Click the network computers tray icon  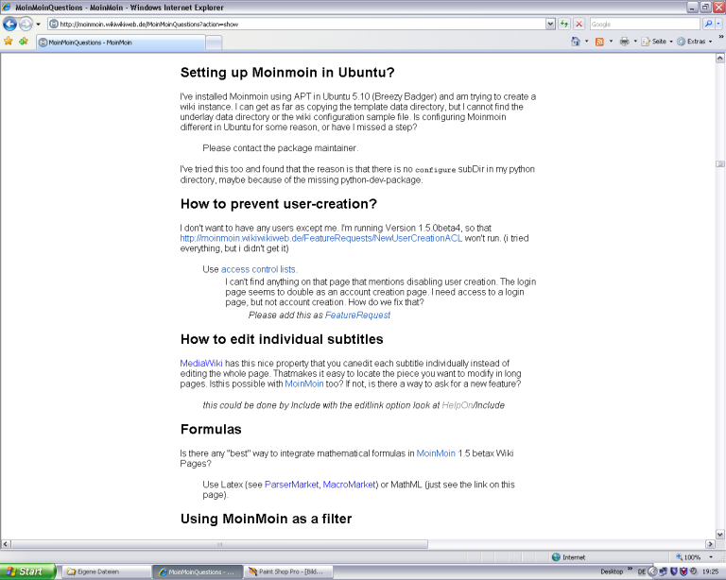(664, 571)
